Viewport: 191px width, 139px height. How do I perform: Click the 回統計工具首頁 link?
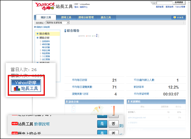[43, 27]
